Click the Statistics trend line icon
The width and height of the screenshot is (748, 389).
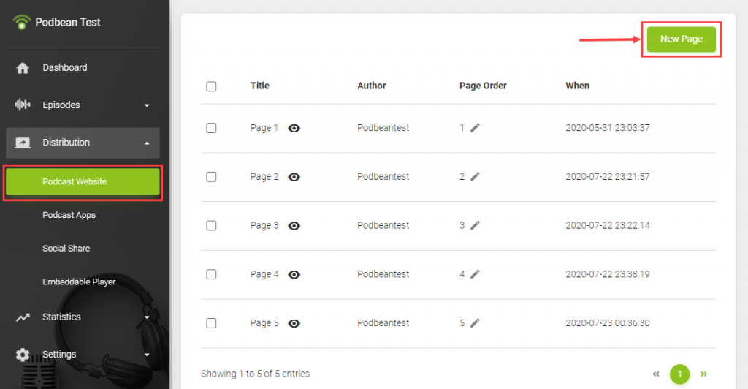pyautogui.click(x=23, y=317)
